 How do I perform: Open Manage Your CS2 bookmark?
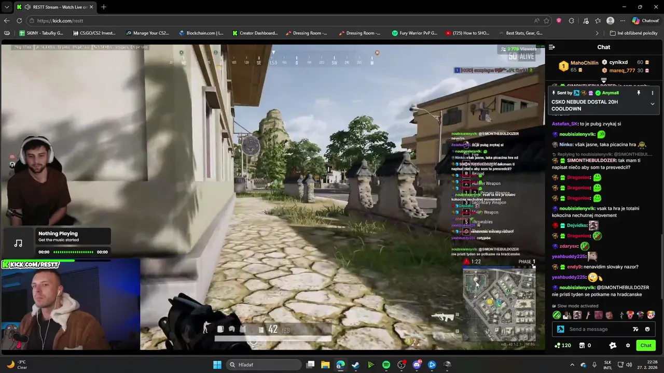point(147,33)
